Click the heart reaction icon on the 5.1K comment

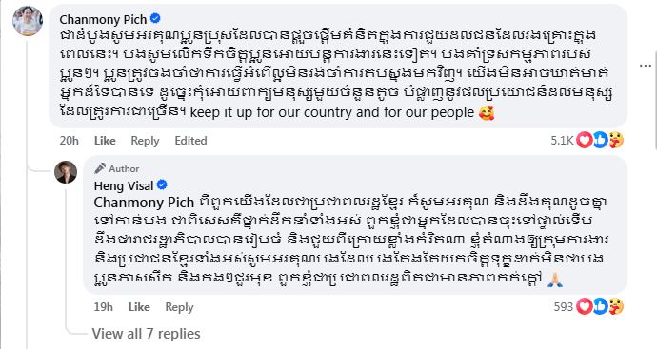pos(585,140)
